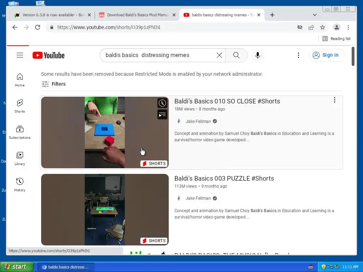363x272 pixels.
Task: Reload the page with the refresh icon
Action: click(38, 27)
